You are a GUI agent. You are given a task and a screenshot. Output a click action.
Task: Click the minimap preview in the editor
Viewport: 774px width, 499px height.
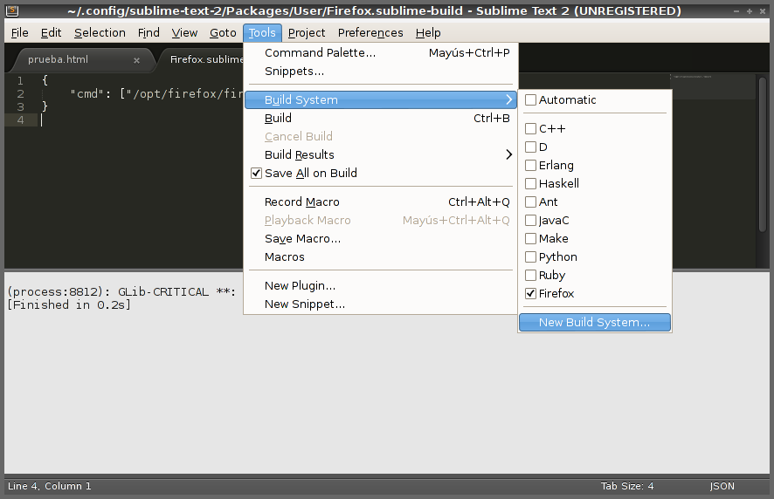(713, 86)
